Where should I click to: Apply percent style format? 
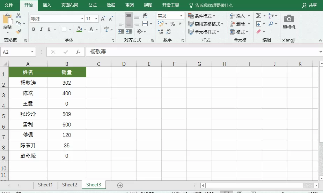point(172,24)
